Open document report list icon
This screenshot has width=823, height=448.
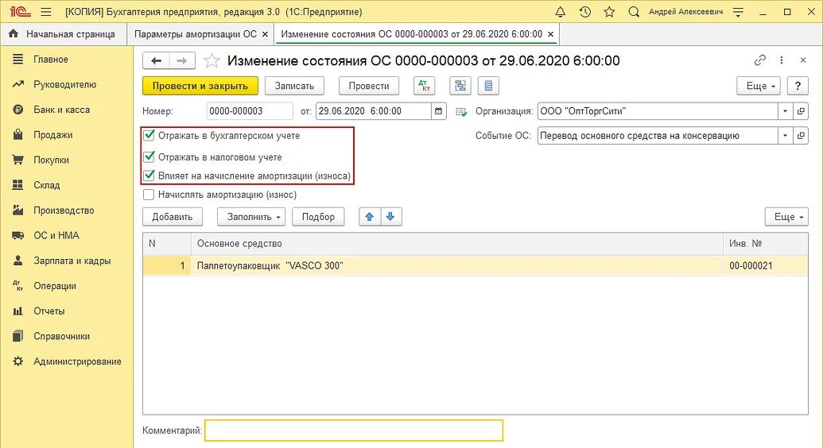(x=488, y=86)
